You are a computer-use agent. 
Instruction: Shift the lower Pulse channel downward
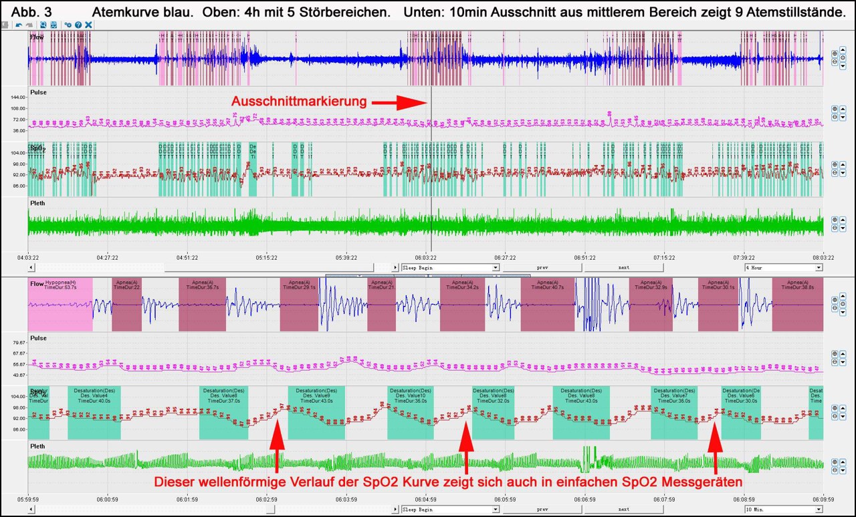click(843, 362)
